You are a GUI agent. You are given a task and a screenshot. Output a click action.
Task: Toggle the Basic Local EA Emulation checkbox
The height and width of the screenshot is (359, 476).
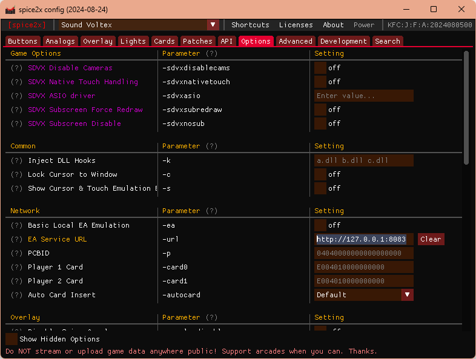tap(320, 225)
